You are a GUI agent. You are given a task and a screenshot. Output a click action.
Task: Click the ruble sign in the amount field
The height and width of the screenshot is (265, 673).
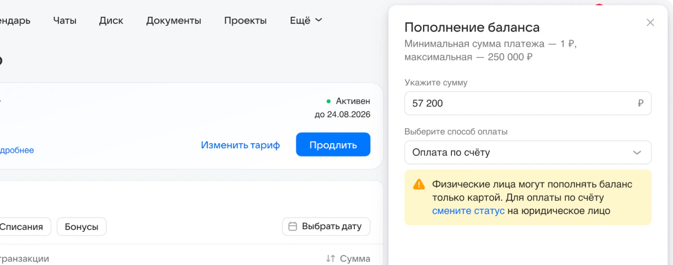coord(640,104)
